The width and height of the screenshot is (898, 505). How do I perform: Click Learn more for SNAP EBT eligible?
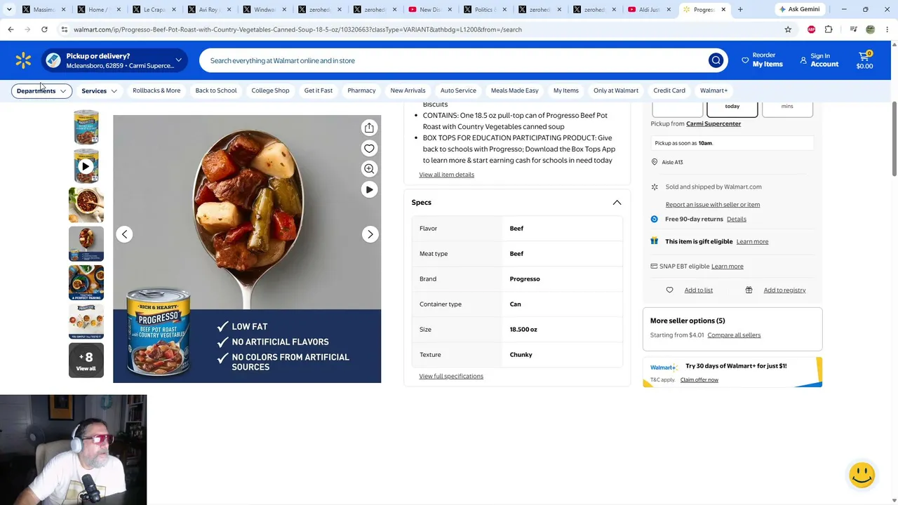pyautogui.click(x=727, y=267)
